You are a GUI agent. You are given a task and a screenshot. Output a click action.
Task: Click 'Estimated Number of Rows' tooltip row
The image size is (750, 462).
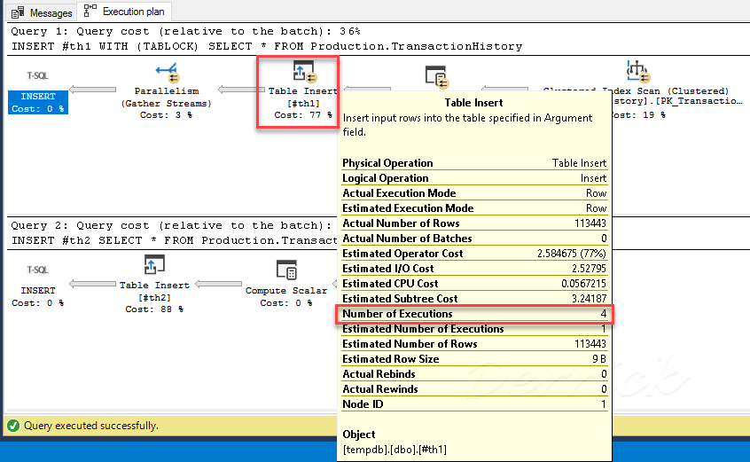[474, 344]
